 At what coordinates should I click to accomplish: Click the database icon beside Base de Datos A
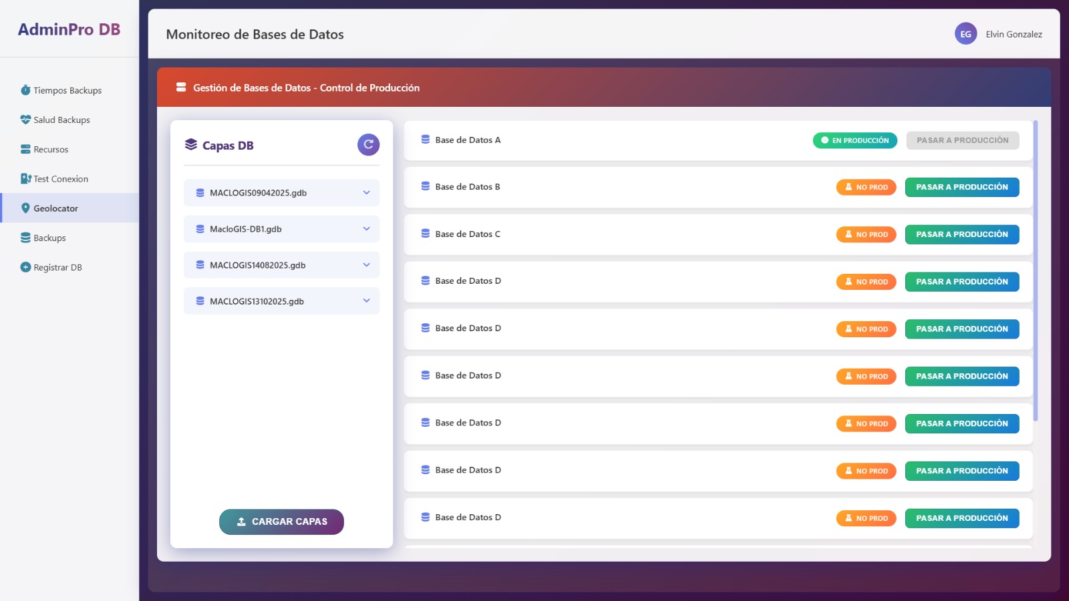pyautogui.click(x=426, y=140)
